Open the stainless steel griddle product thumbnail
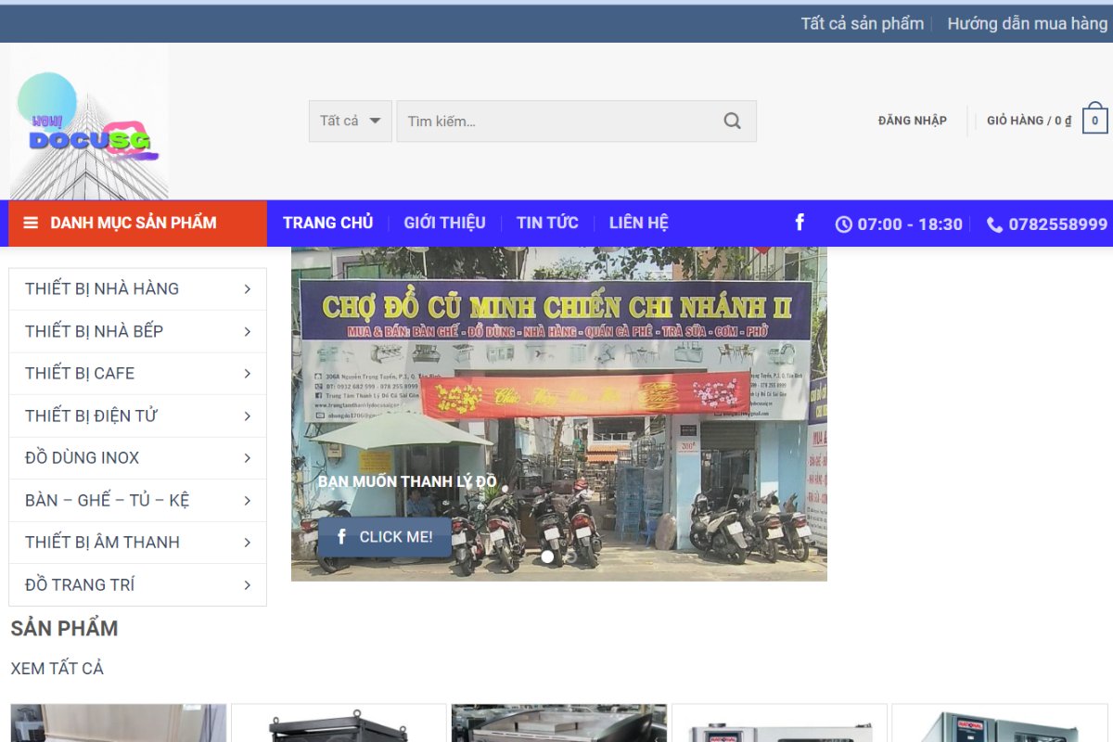This screenshot has height=742, width=1113. (x=559, y=723)
